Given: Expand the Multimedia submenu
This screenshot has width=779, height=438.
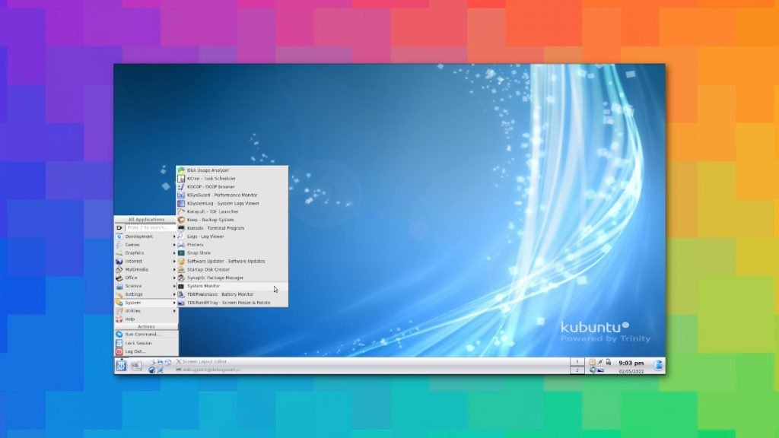Looking at the screenshot, I should [x=138, y=269].
